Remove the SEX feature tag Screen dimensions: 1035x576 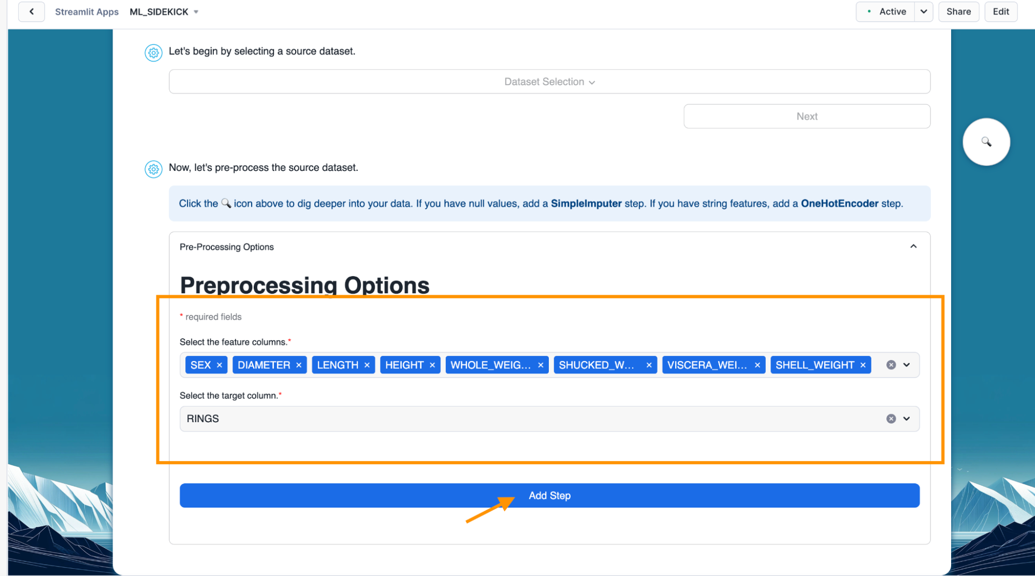pos(220,365)
